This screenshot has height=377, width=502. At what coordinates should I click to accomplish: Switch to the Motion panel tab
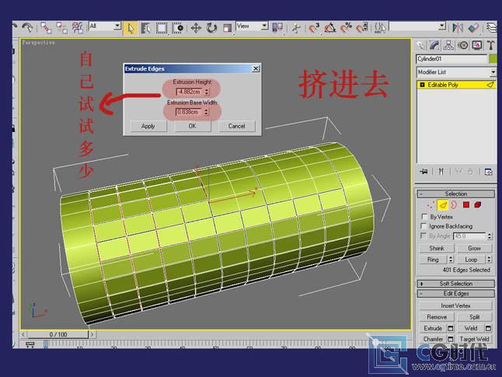pyautogui.click(x=463, y=46)
